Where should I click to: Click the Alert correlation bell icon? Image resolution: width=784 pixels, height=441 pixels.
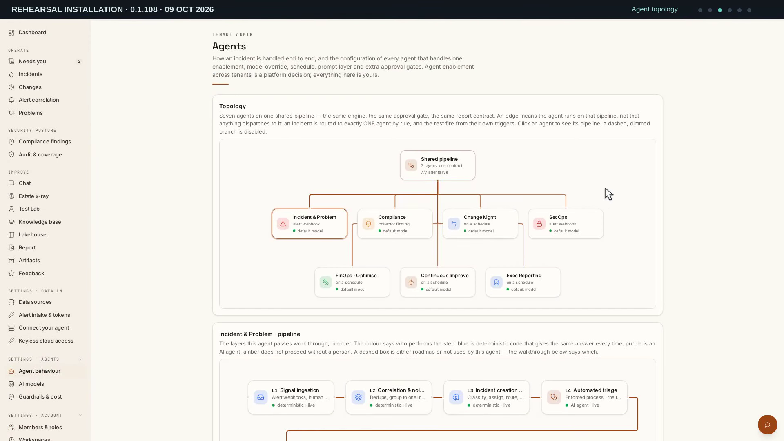tap(11, 100)
